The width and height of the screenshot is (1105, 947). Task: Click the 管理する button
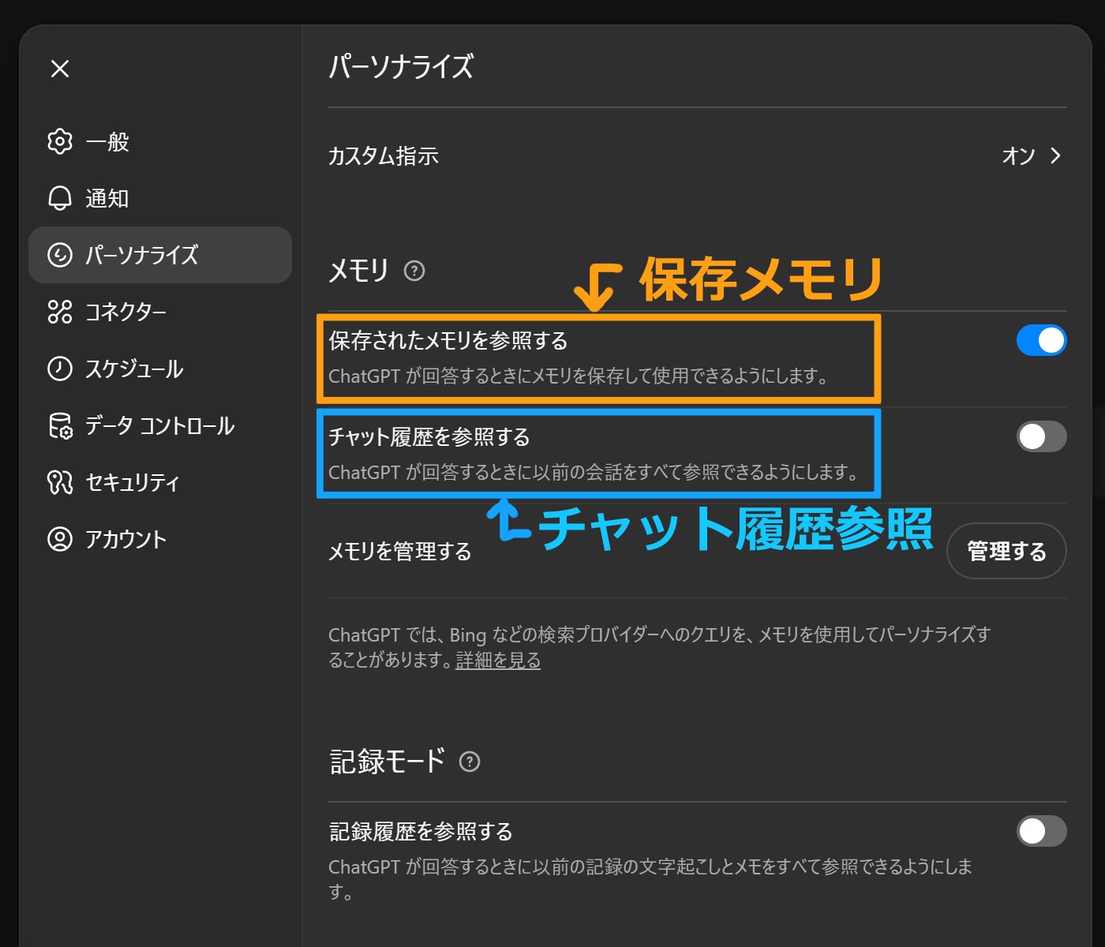(1007, 552)
